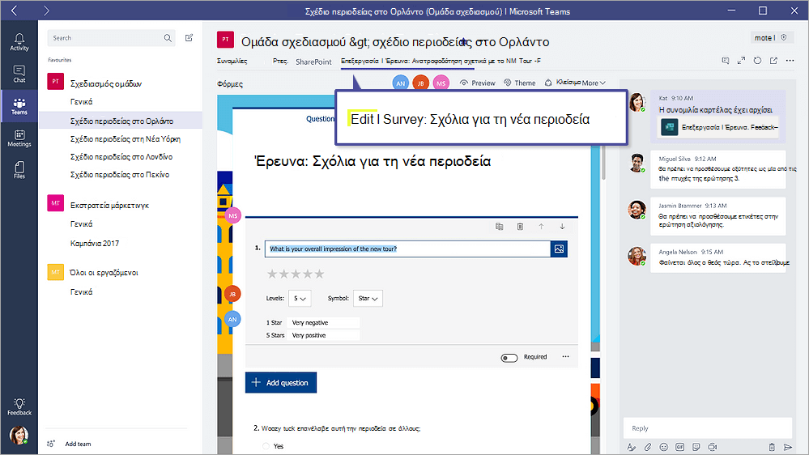
Task: Send the reply message
Action: coord(787,447)
